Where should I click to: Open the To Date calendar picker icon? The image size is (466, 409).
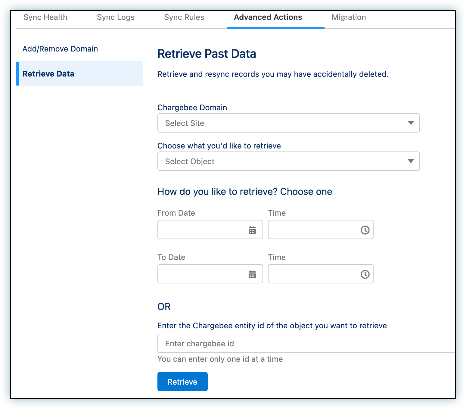pyautogui.click(x=252, y=274)
